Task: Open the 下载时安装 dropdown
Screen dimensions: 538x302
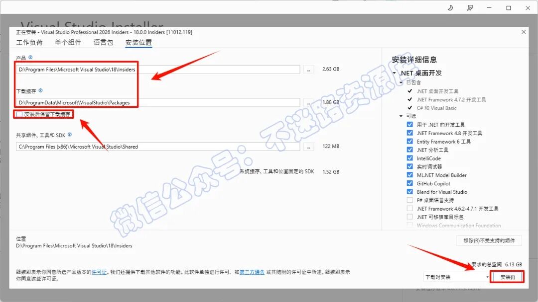Action: pos(457,277)
